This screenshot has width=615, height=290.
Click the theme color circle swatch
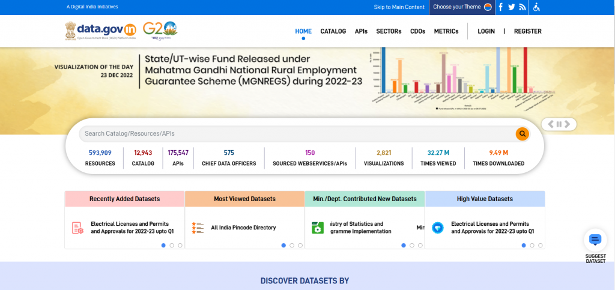[x=488, y=7]
